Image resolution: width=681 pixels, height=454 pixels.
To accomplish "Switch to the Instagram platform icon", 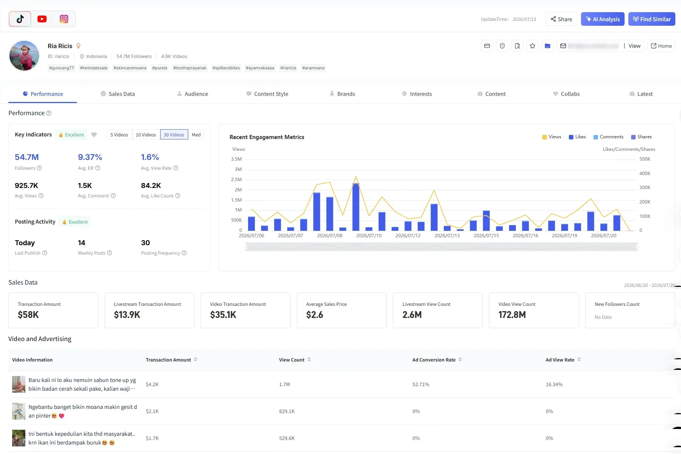I will pyautogui.click(x=64, y=19).
